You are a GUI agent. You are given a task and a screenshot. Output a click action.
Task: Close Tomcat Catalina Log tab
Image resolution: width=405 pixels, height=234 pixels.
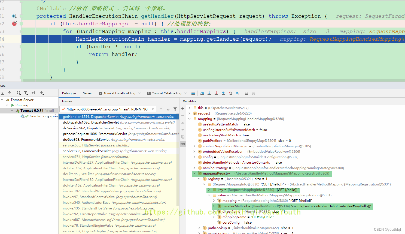185,93
